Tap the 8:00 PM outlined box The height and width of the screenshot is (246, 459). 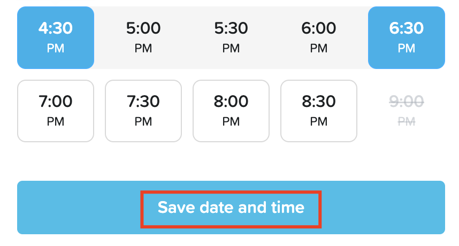point(231,111)
